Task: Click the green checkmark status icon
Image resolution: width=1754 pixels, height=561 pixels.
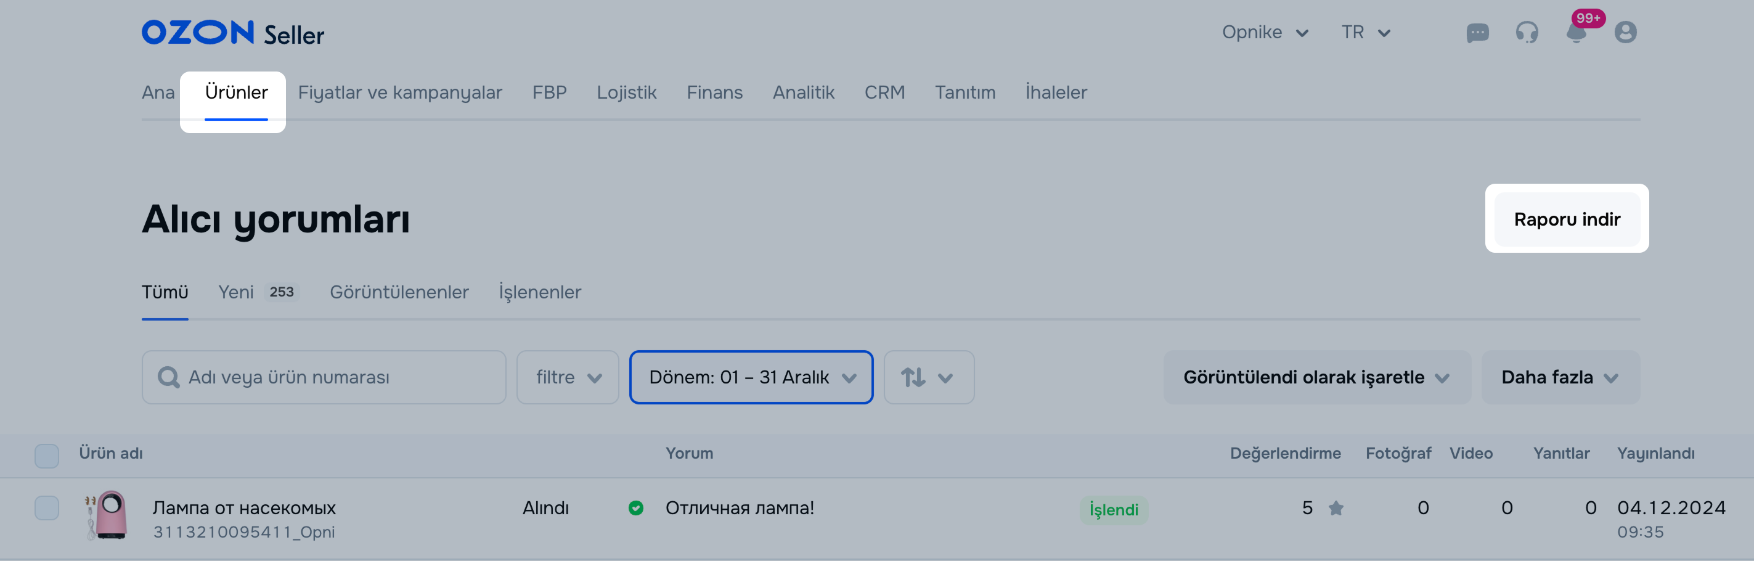Action: (635, 508)
